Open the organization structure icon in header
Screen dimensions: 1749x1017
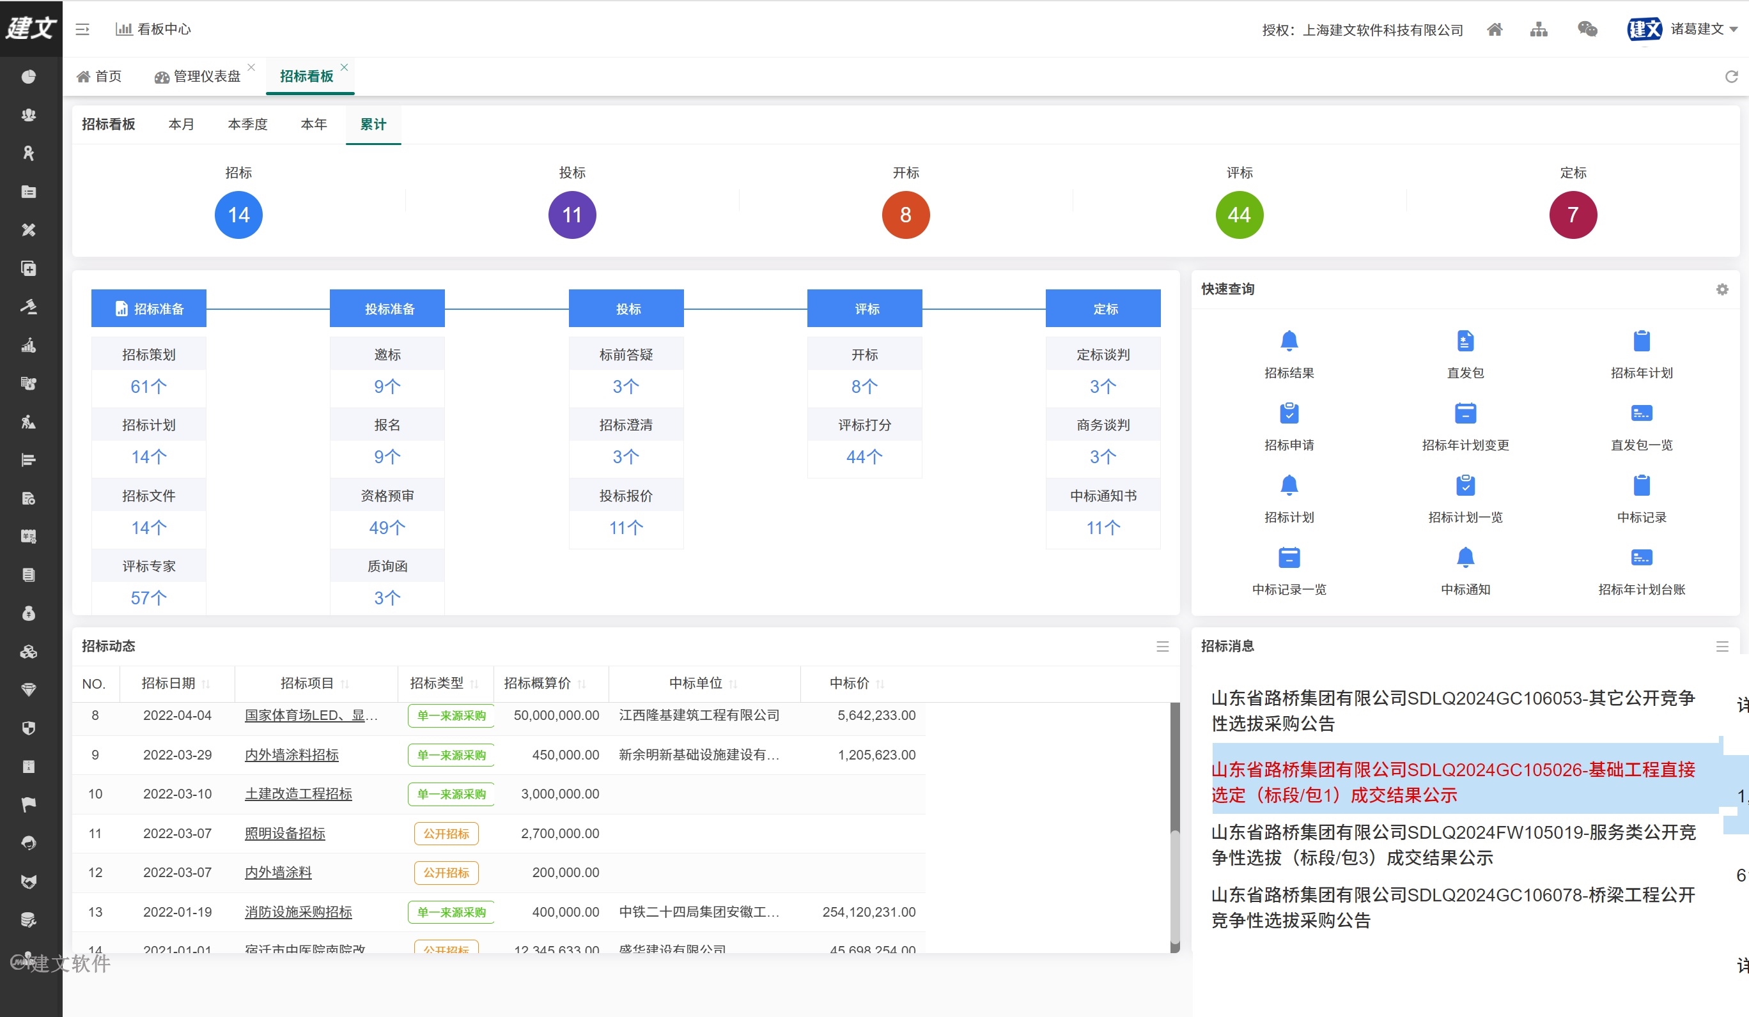[1539, 29]
